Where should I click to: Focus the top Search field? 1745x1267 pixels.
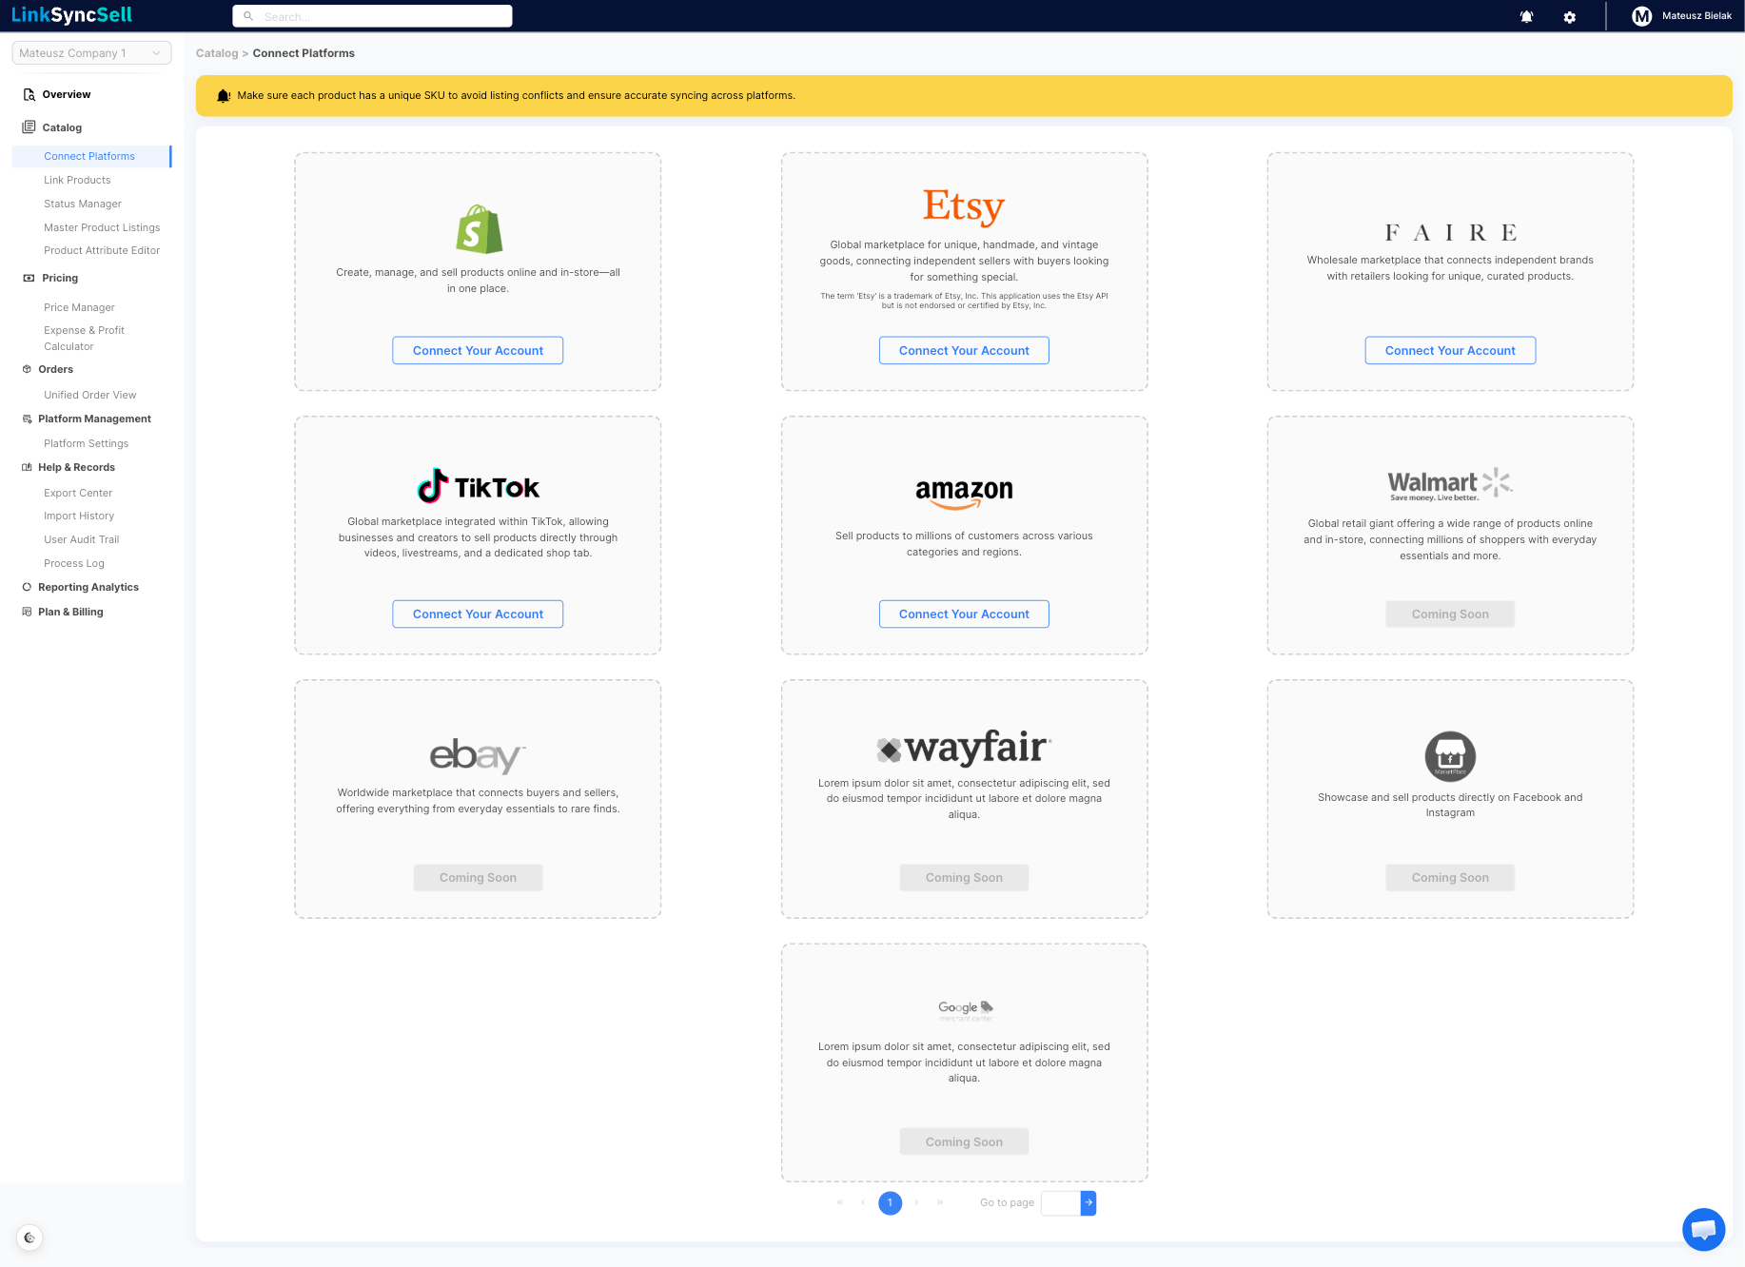tap(372, 16)
